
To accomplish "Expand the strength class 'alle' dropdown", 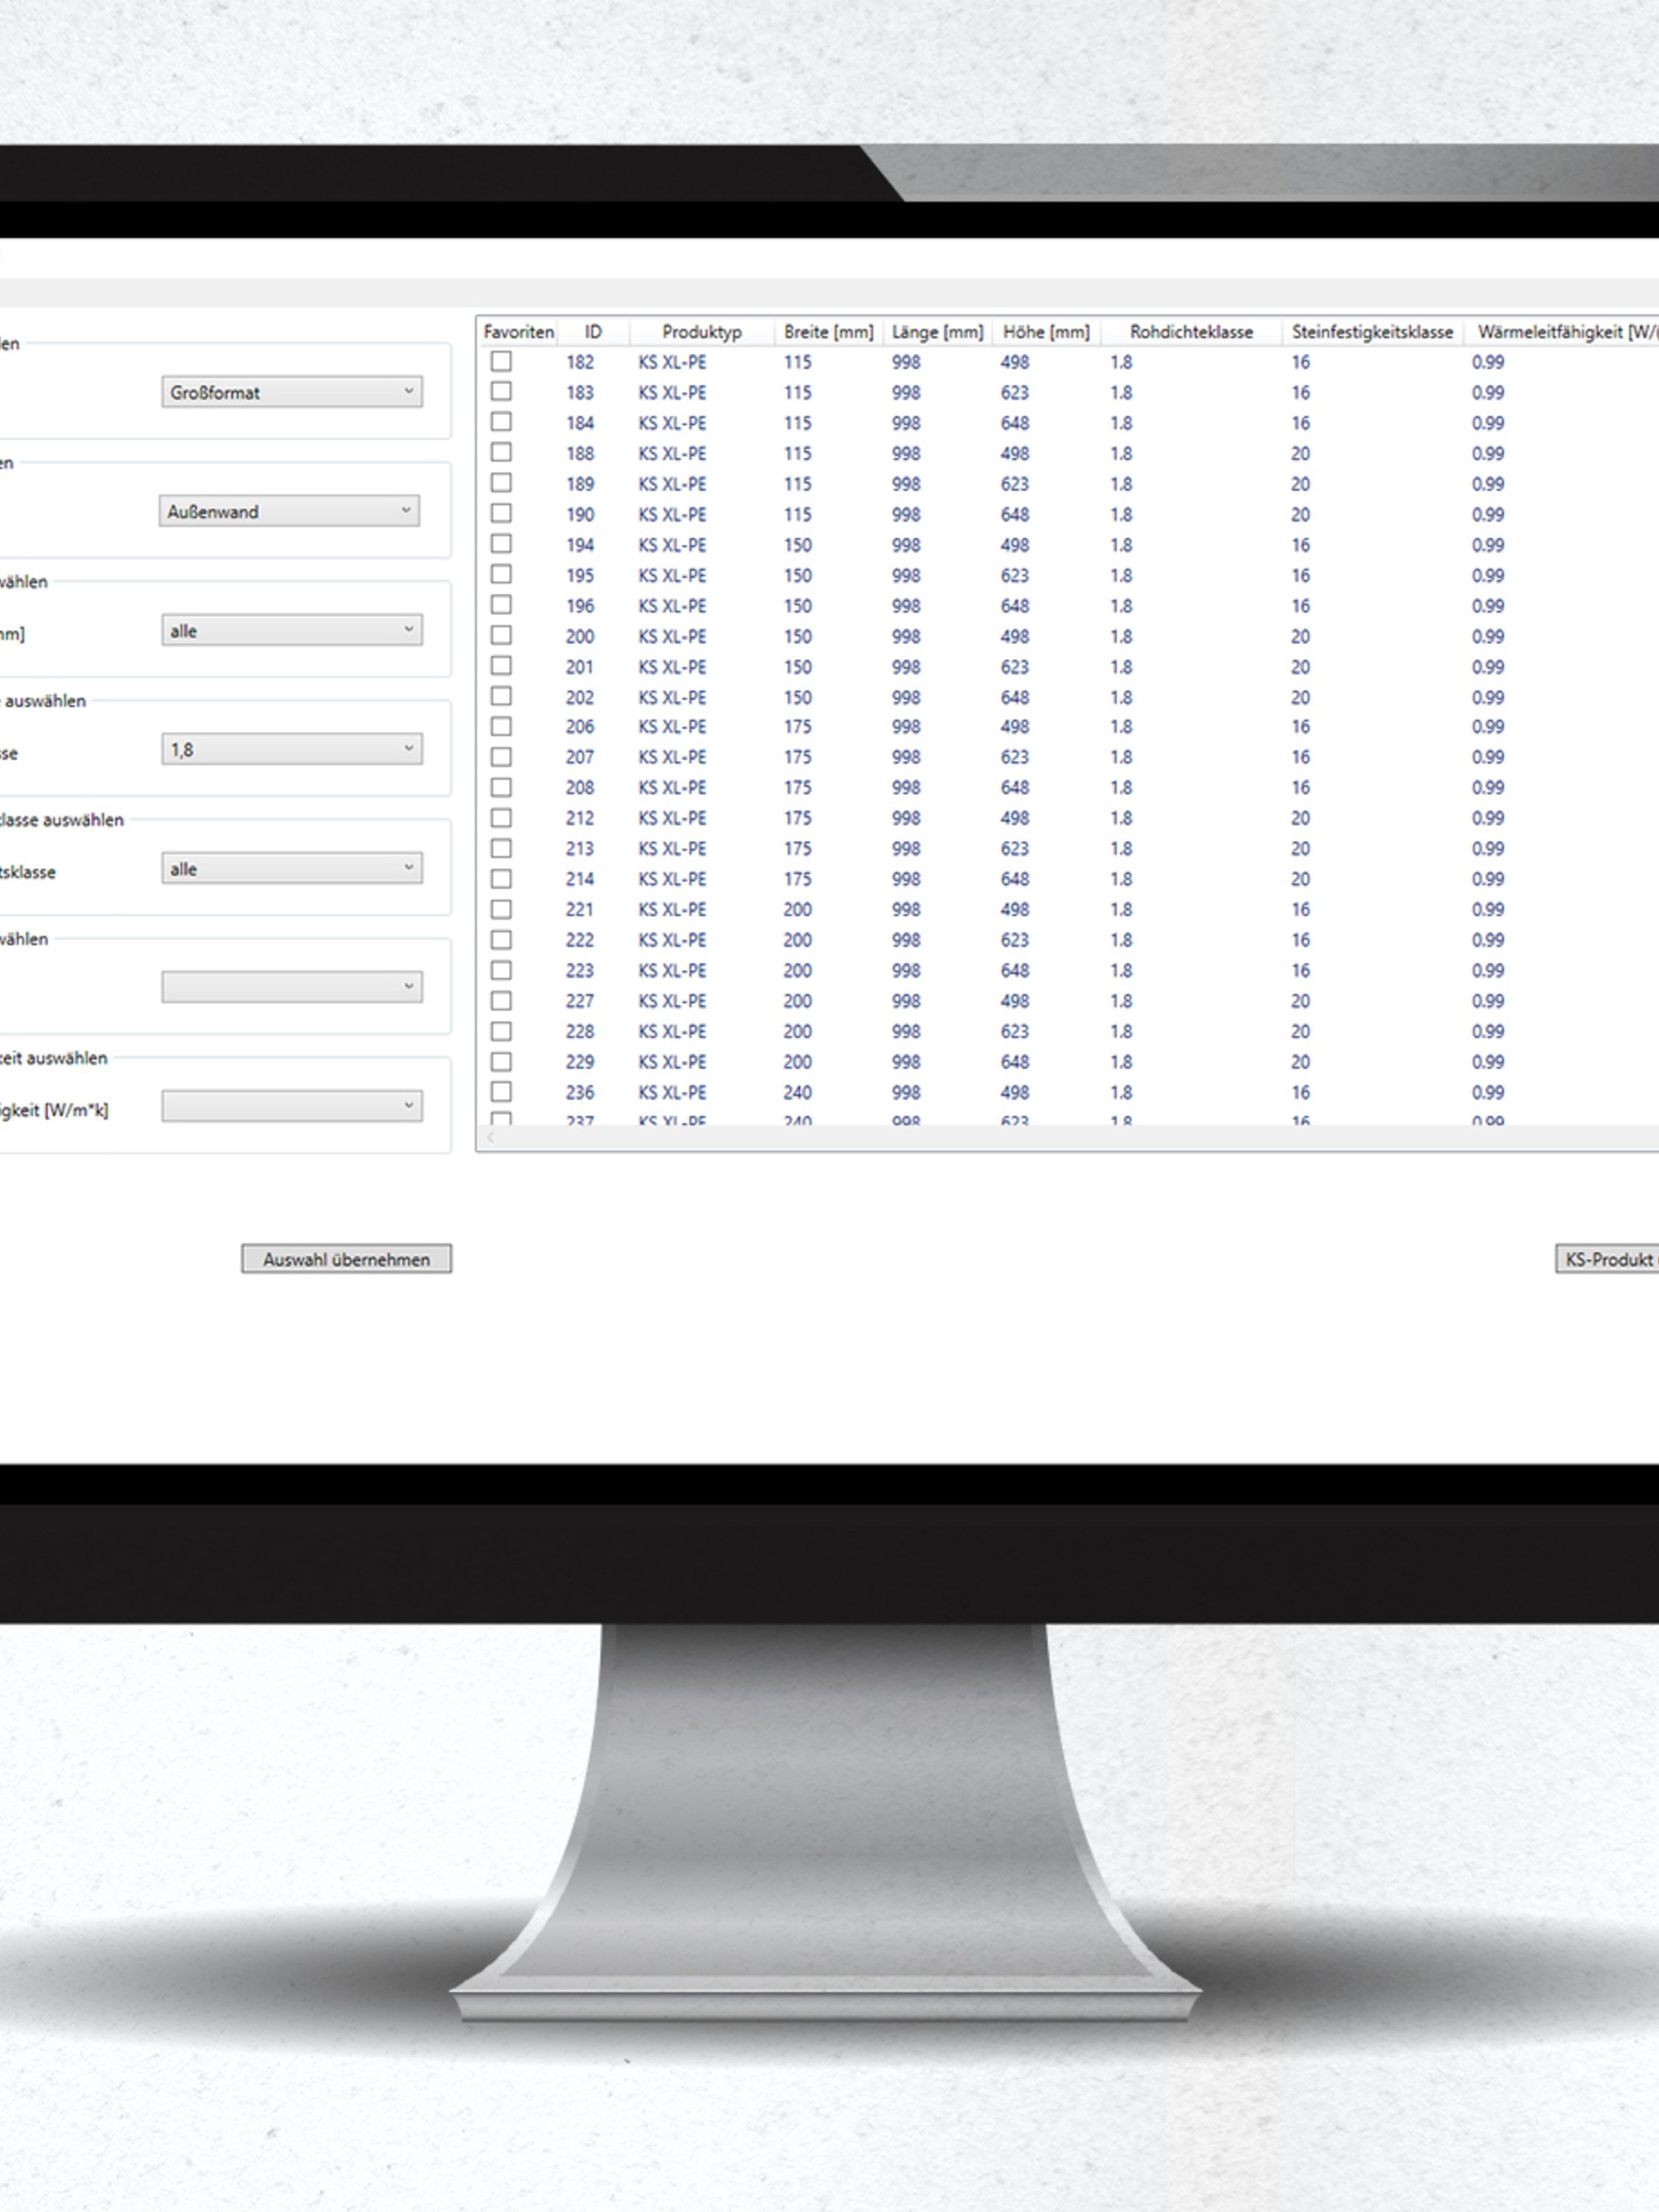I will (291, 868).
